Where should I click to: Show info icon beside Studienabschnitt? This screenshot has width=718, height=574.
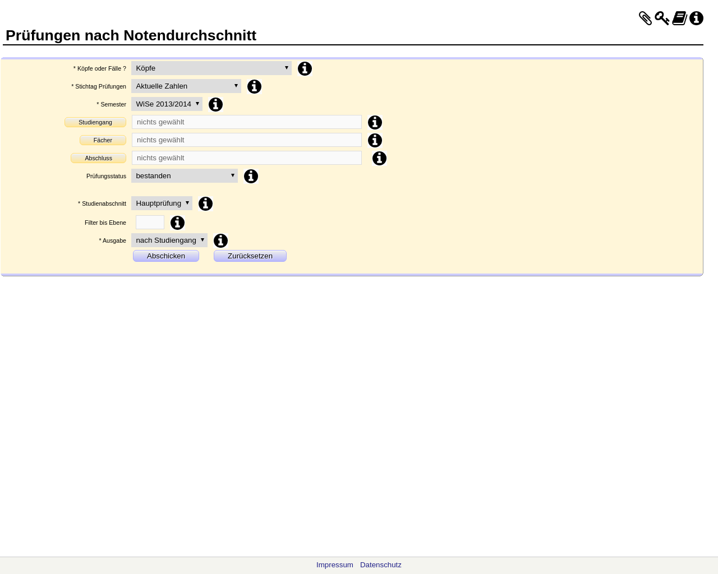[205, 203]
